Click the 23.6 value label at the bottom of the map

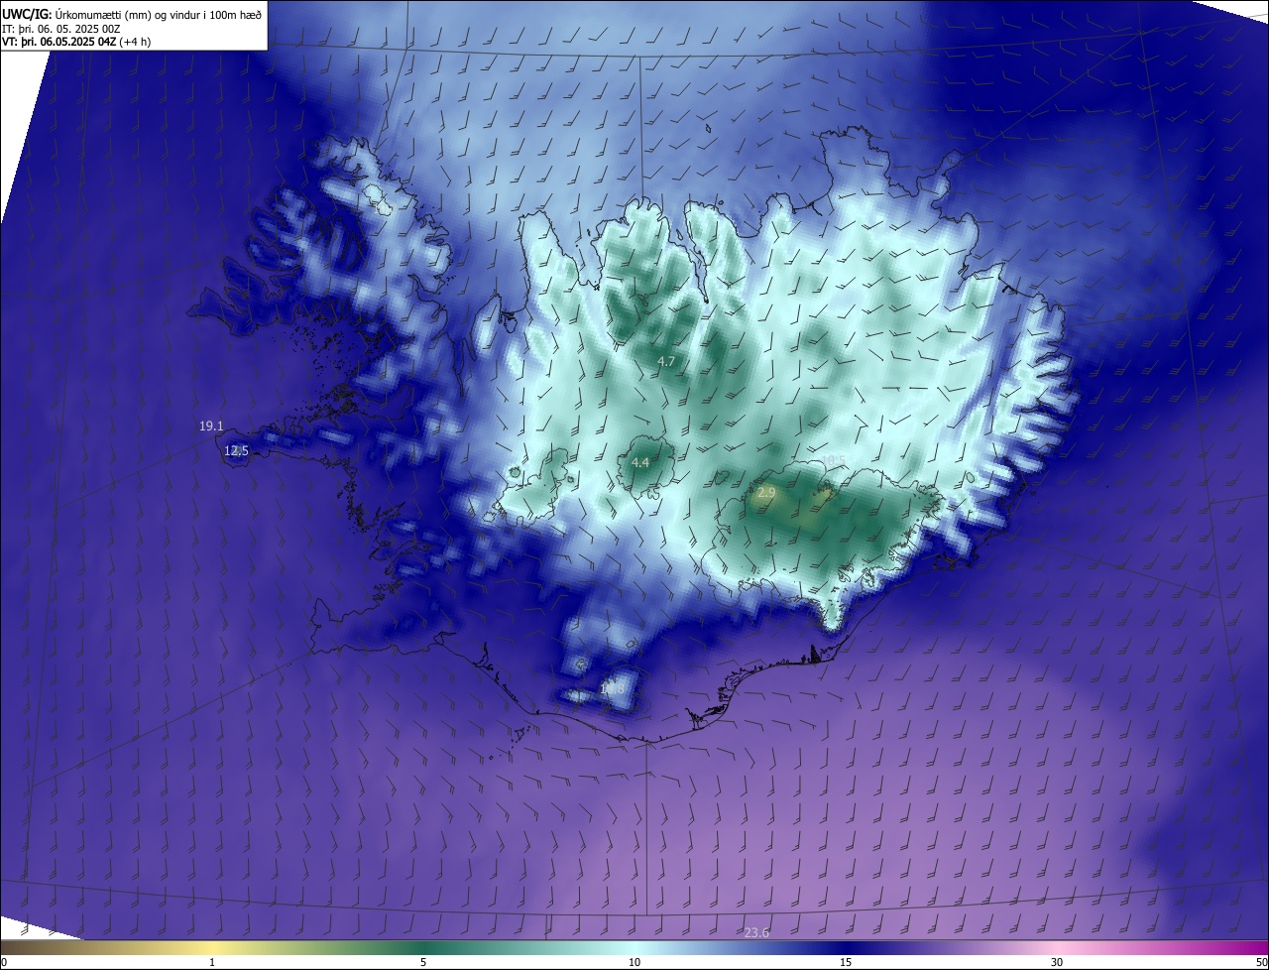click(756, 932)
